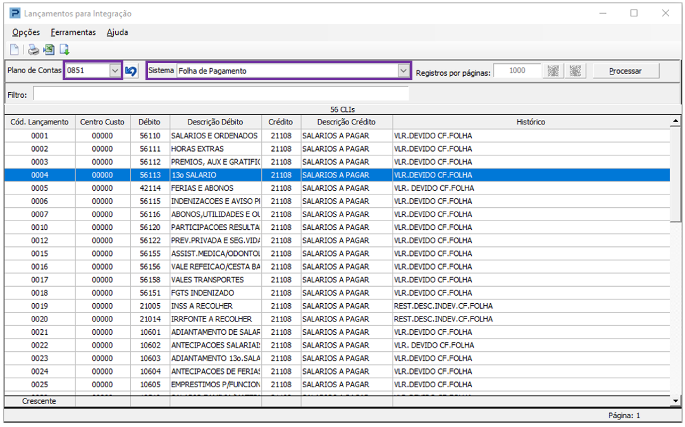
Task: Click the FERIAS E ABONOS description cell
Action: pyautogui.click(x=216, y=188)
